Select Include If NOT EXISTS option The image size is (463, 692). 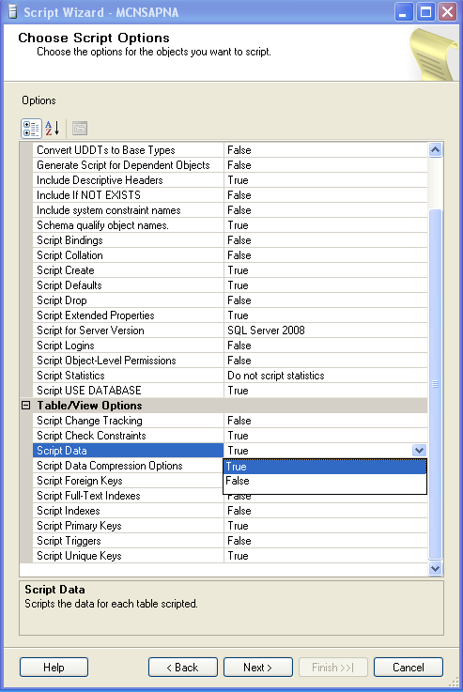[230, 195]
